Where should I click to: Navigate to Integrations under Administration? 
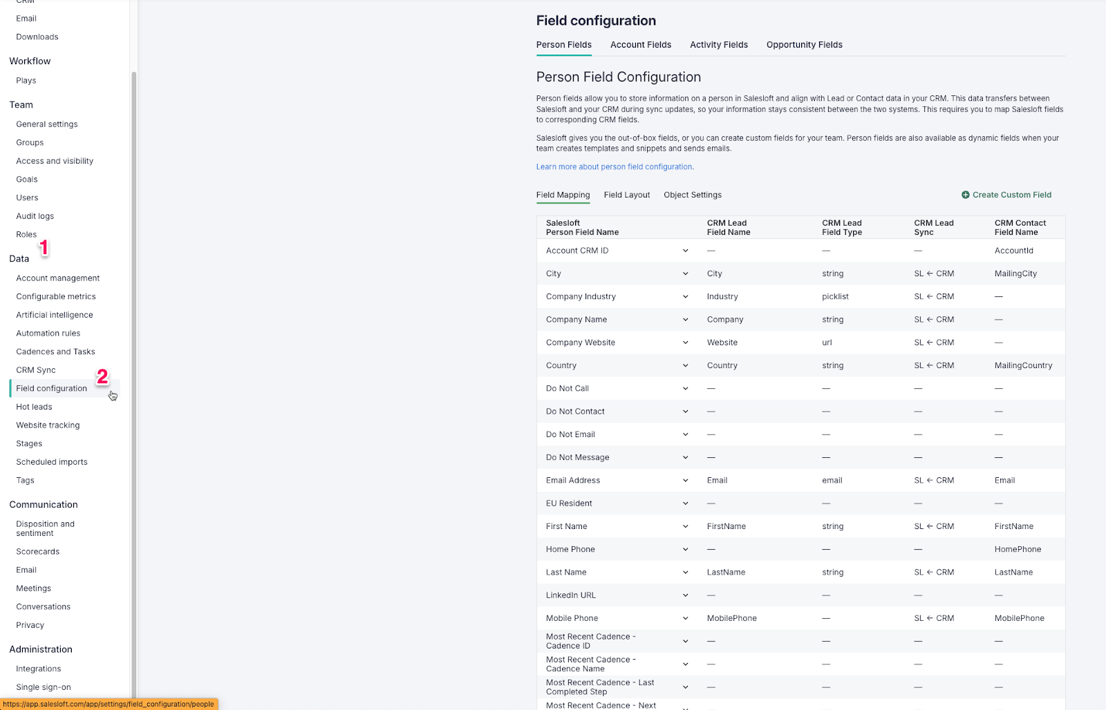(x=39, y=669)
